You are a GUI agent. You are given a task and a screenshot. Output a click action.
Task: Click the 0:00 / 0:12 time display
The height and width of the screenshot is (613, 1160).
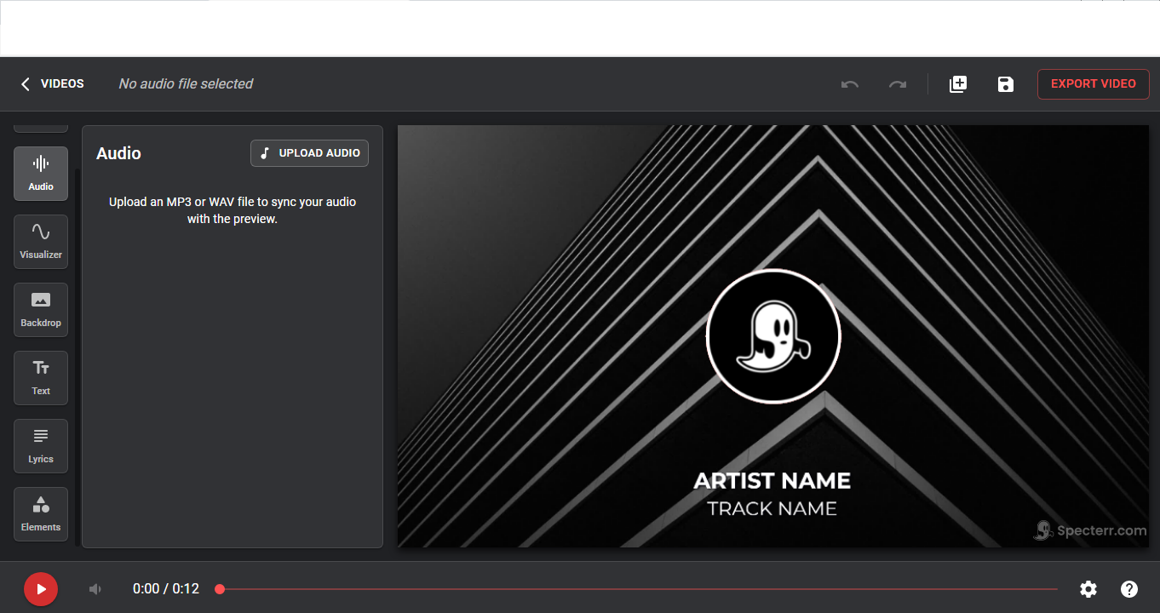pos(166,589)
